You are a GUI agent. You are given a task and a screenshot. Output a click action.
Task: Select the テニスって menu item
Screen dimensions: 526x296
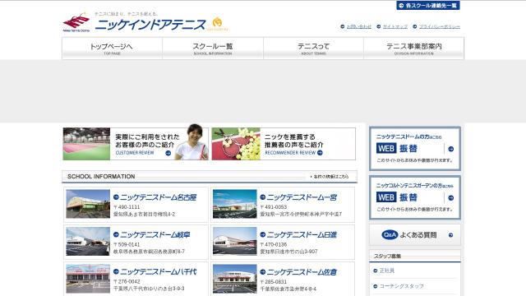coord(313,49)
